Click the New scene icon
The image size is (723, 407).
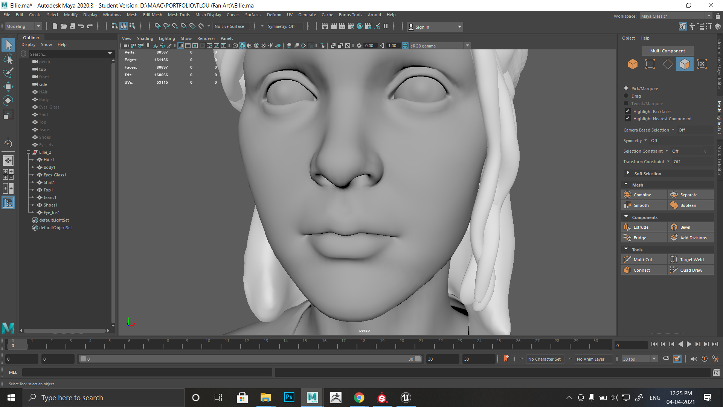click(x=55, y=26)
